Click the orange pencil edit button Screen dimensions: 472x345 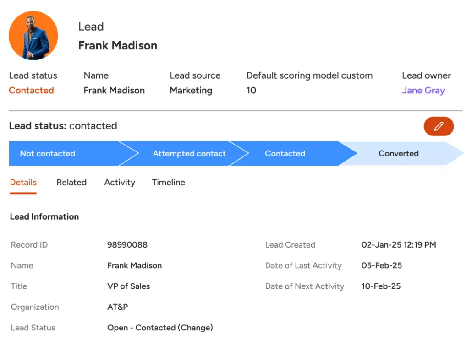(x=439, y=126)
